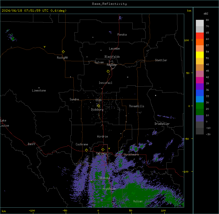Click the Stettler town label

[161, 60]
